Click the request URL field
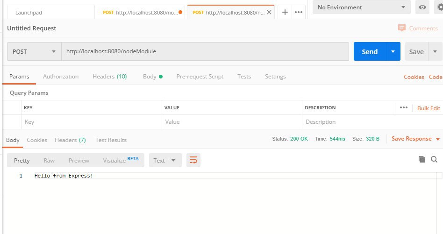The height and width of the screenshot is (234, 443). click(x=205, y=51)
